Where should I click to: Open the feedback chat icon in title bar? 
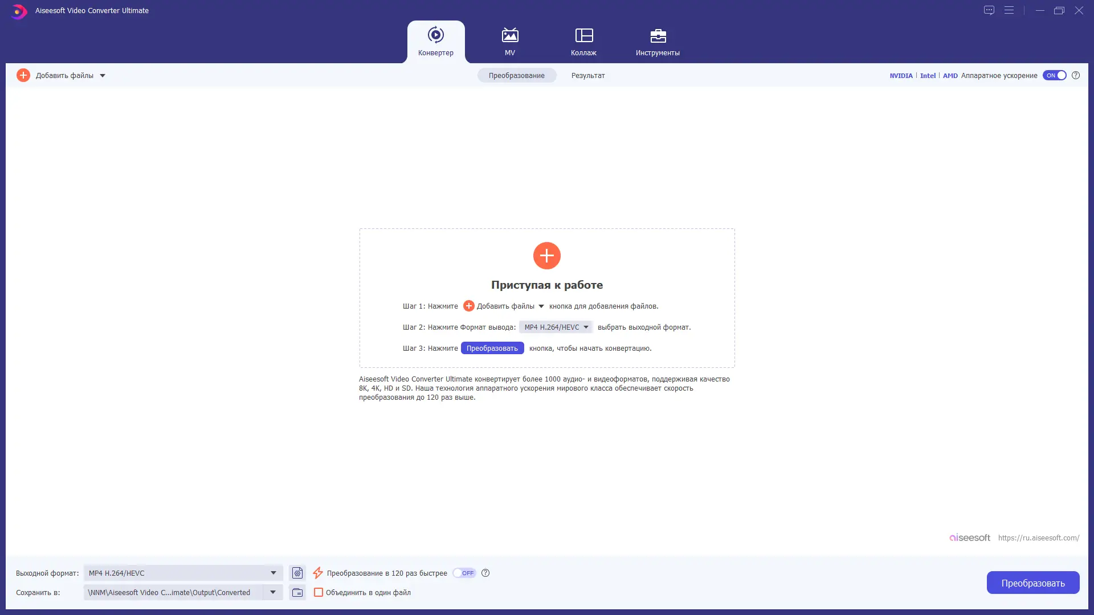[x=989, y=10]
